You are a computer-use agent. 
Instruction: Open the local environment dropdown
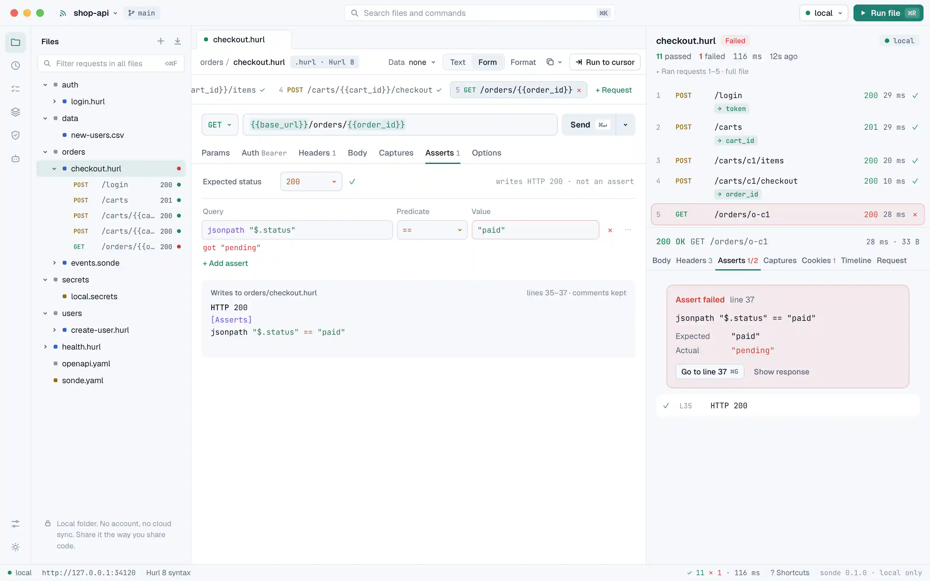(x=823, y=13)
